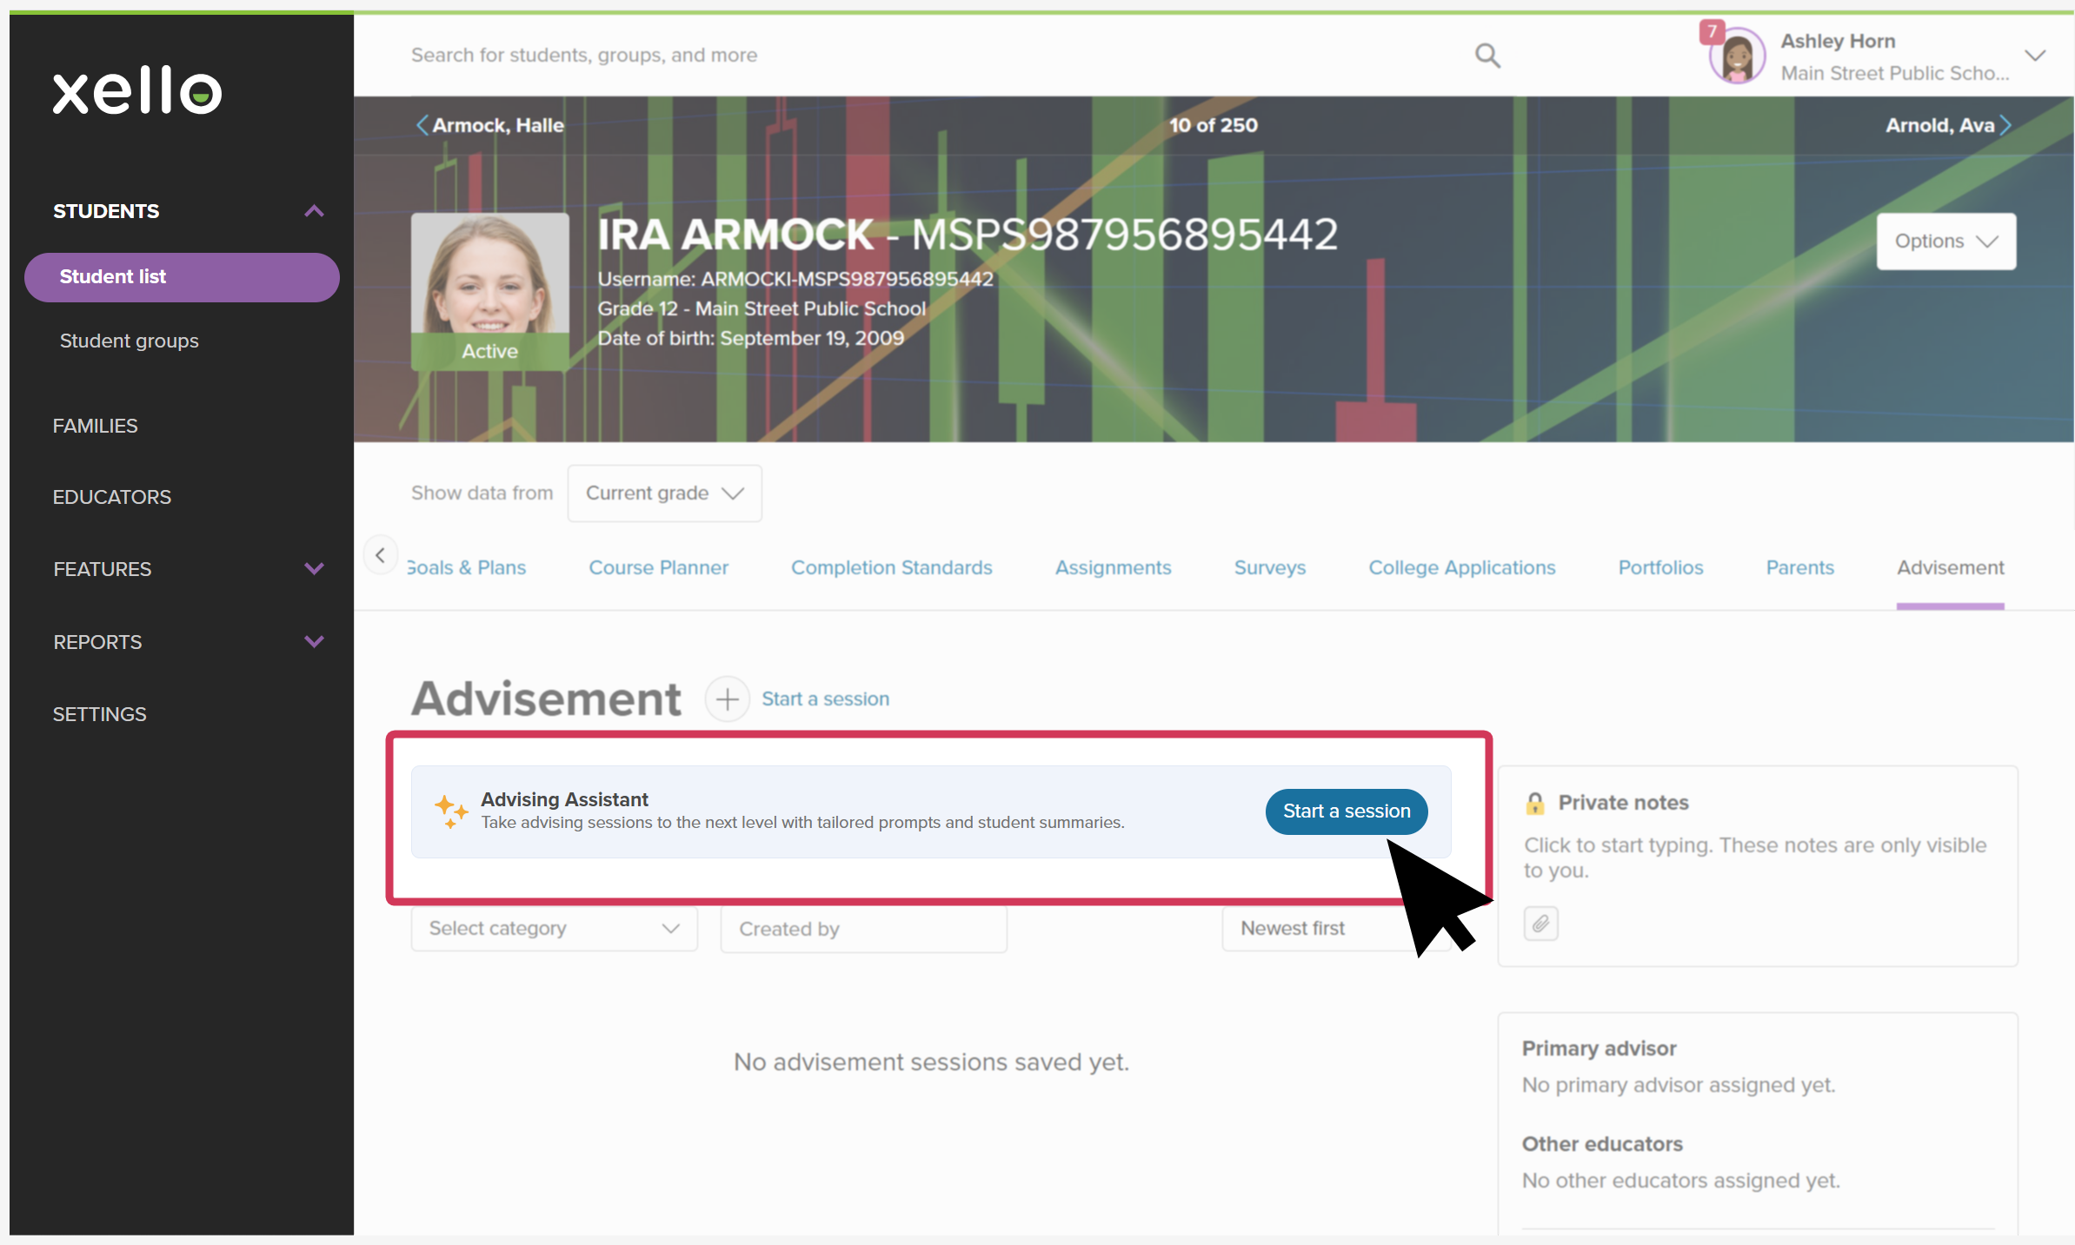Click the No advisement sessions saved yet message

931,1062
